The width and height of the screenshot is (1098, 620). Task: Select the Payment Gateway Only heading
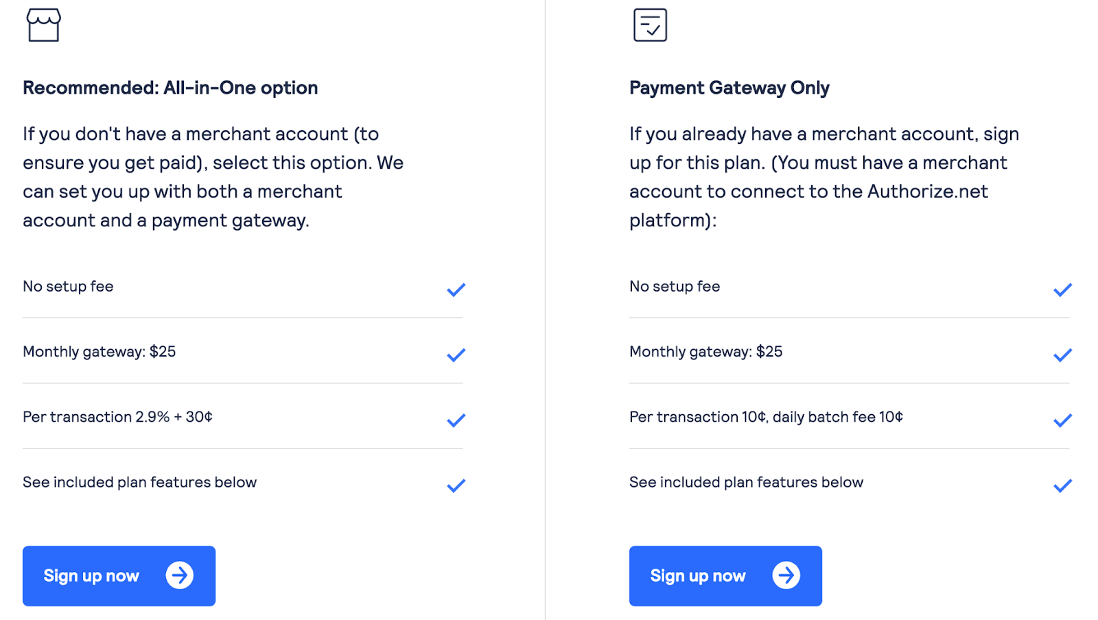[x=729, y=88]
